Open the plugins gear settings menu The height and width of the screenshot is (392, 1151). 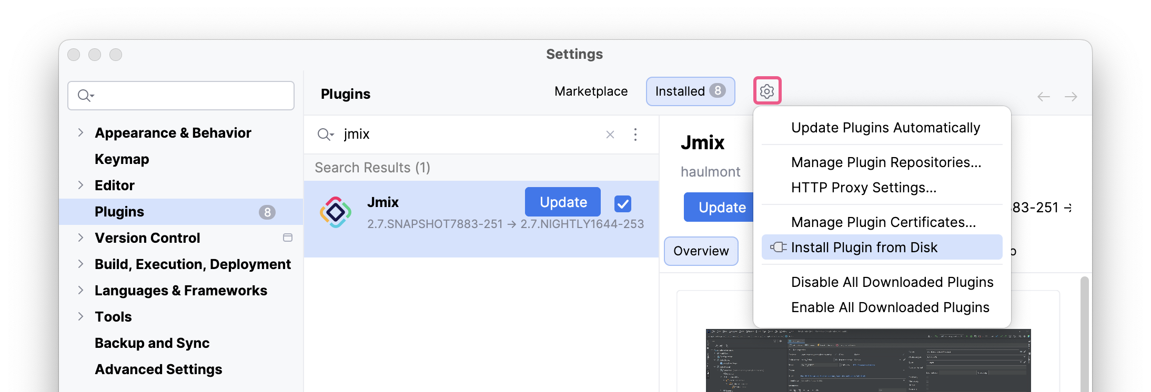tap(767, 91)
